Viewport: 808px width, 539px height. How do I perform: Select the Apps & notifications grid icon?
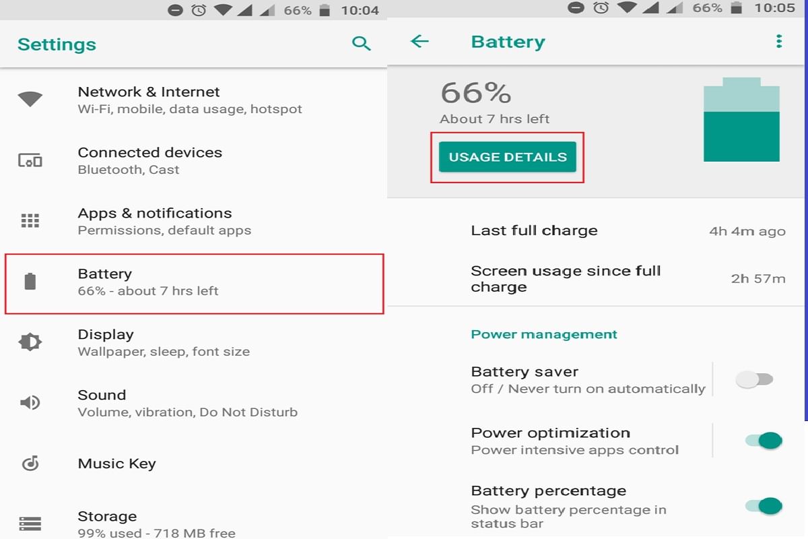[30, 220]
